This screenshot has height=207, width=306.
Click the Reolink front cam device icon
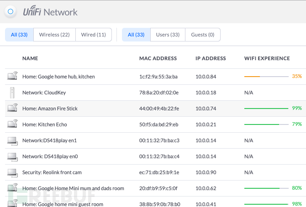pyautogui.click(x=12, y=173)
